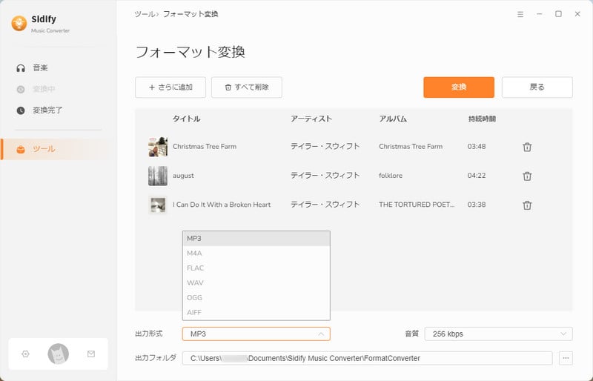This screenshot has width=593, height=381.
Task: Select the ツール sidebar item
Action: (x=57, y=149)
